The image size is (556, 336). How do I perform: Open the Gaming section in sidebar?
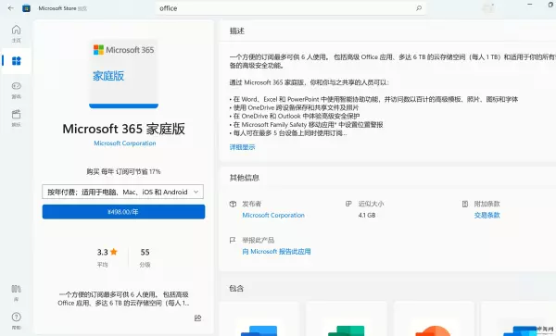click(x=17, y=90)
